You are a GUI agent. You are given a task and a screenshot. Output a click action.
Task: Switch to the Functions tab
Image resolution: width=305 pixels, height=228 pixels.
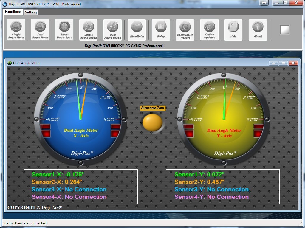pyautogui.click(x=13, y=12)
